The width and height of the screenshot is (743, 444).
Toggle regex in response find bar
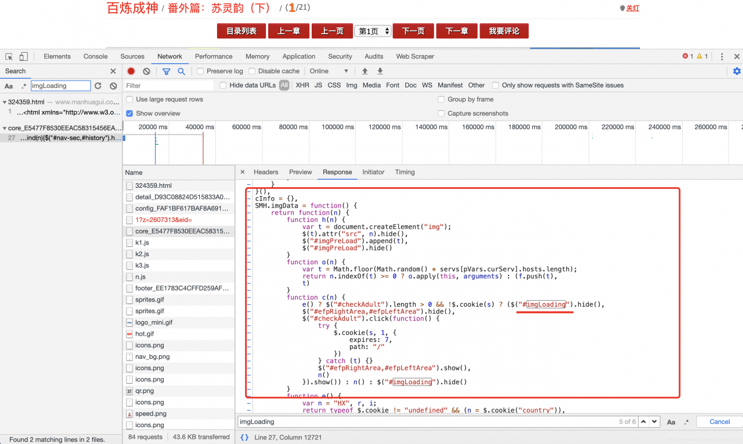click(x=686, y=422)
